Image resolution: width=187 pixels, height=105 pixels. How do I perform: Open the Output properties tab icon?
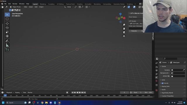(x=157, y=71)
